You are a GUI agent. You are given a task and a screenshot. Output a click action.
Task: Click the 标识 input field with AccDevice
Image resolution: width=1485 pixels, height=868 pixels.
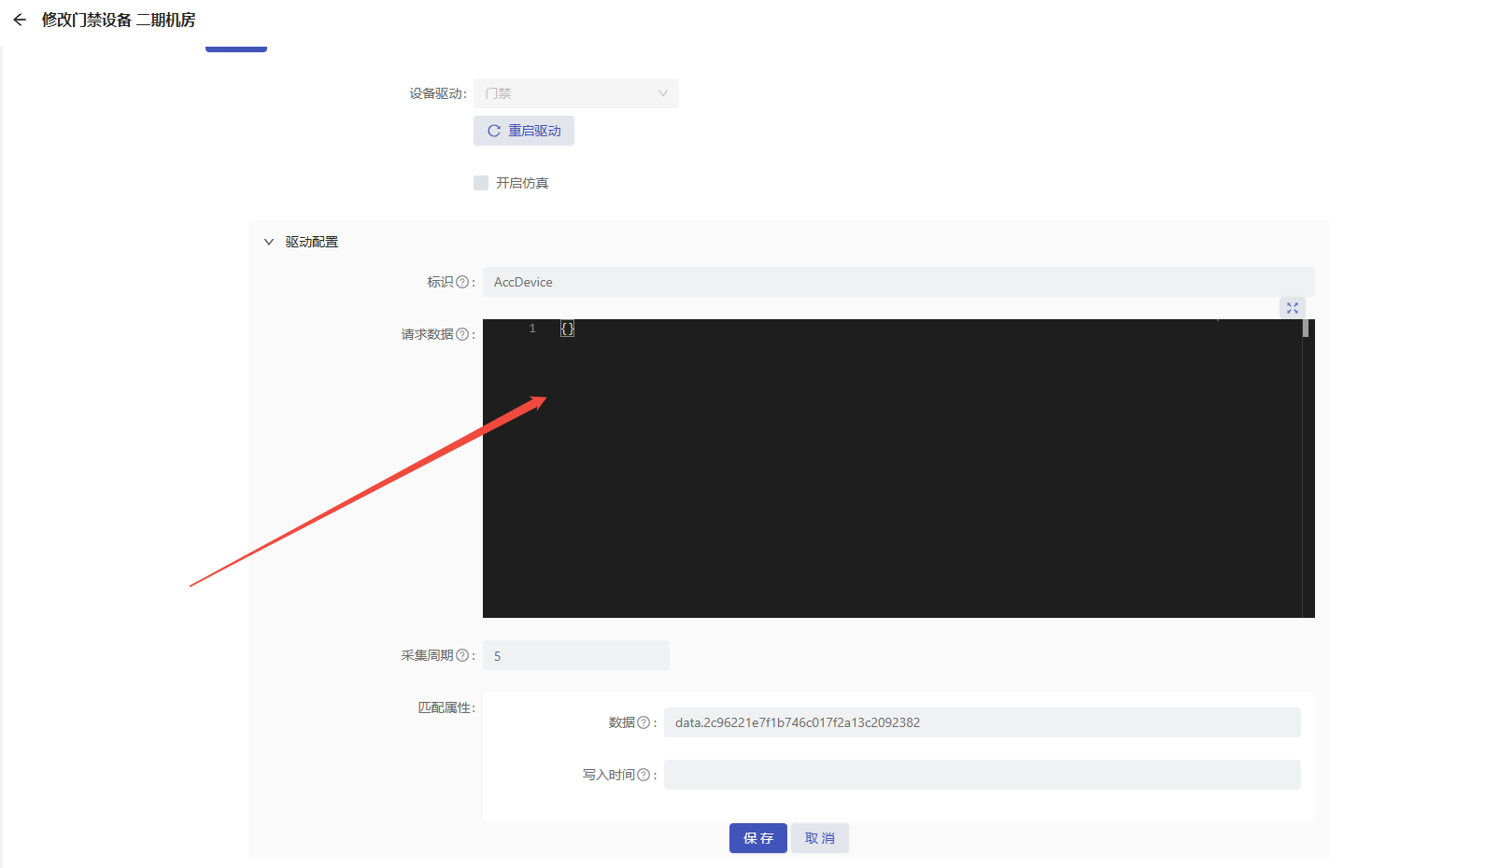click(x=898, y=282)
